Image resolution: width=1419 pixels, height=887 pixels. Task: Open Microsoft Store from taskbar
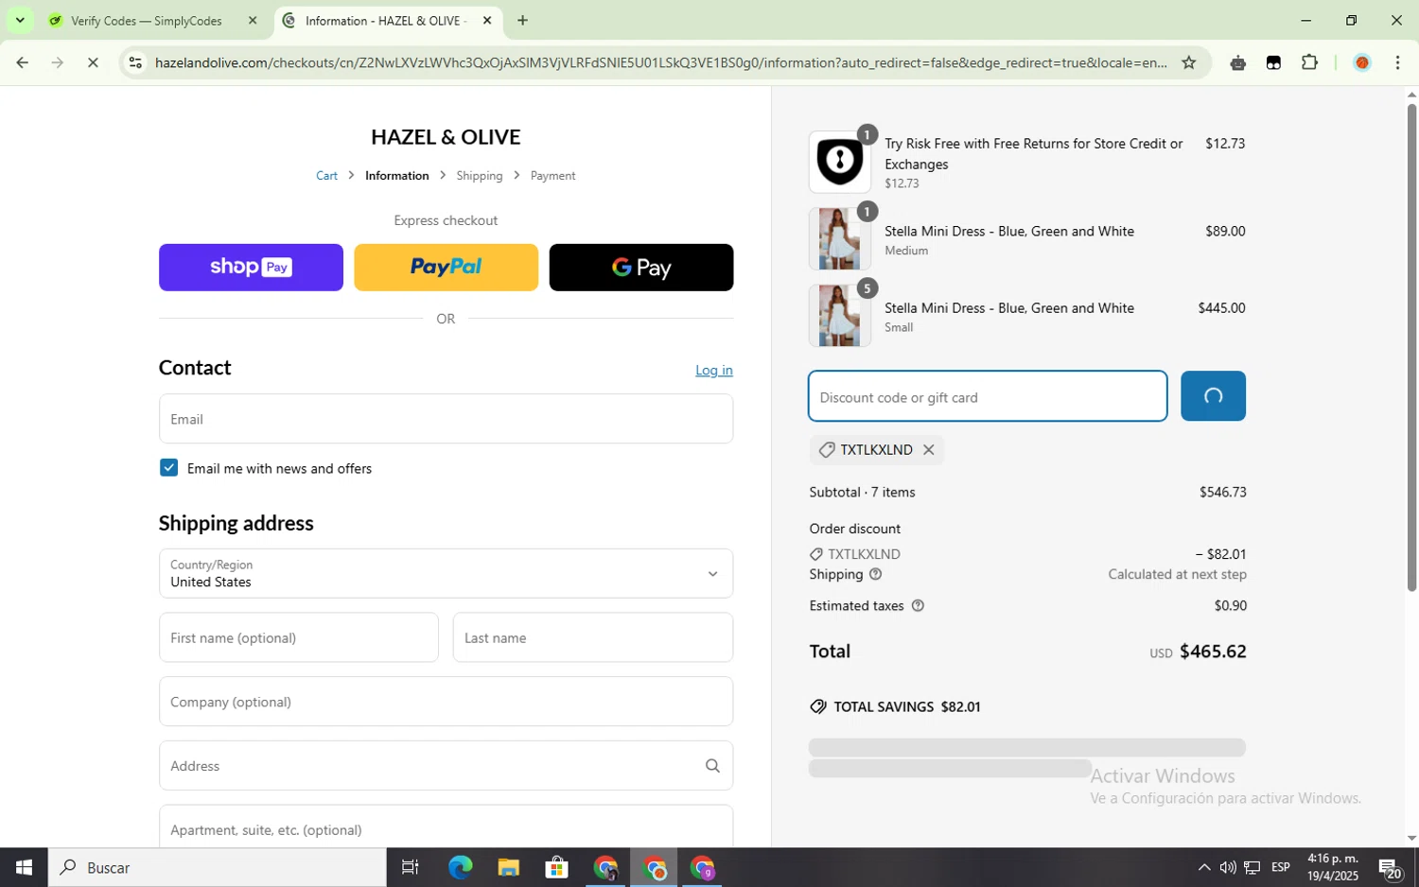pyautogui.click(x=556, y=867)
